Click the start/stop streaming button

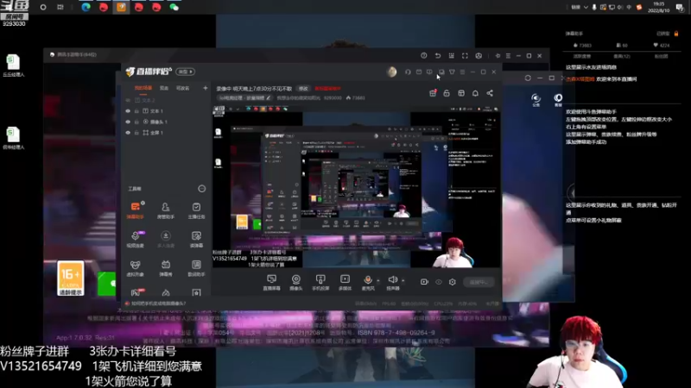479,282
